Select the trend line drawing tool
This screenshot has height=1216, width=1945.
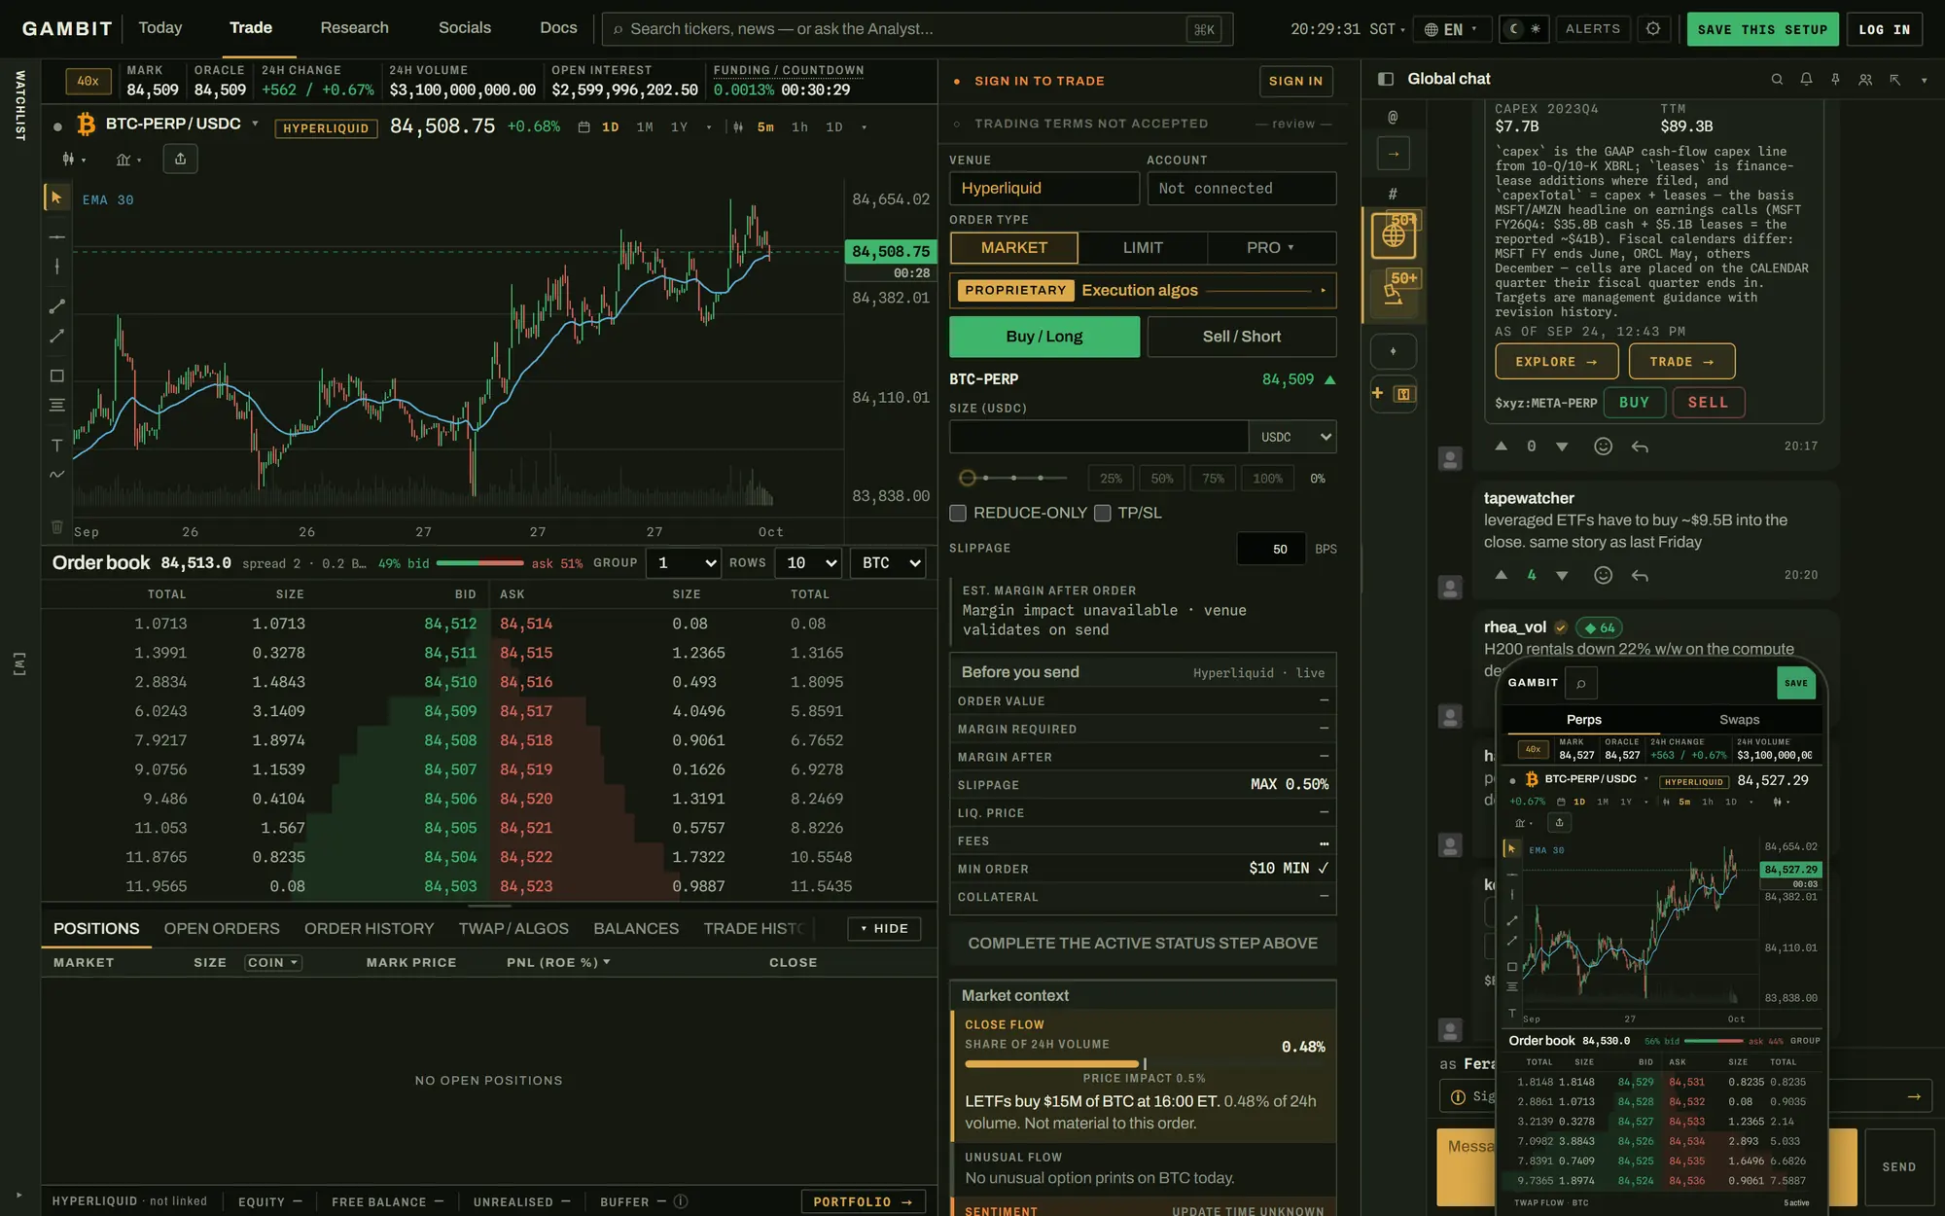56,306
